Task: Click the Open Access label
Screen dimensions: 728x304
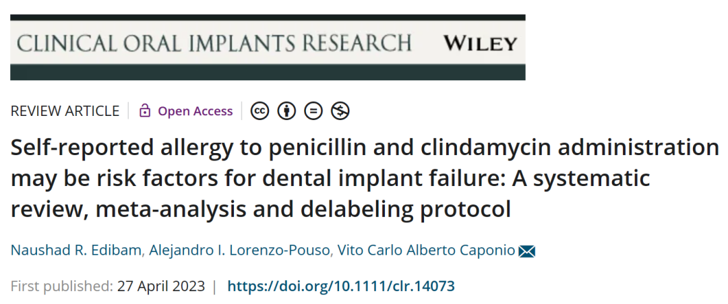Action: [x=195, y=111]
